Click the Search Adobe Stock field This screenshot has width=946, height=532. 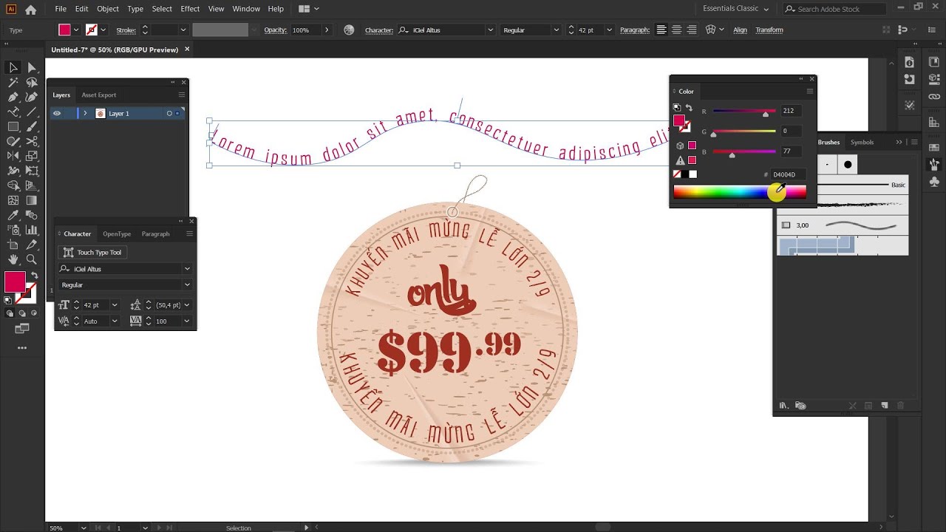(834, 9)
